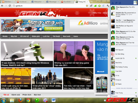This screenshot has width=138, height=103.
Task: Switch to the Member tab
Action: 9,2
